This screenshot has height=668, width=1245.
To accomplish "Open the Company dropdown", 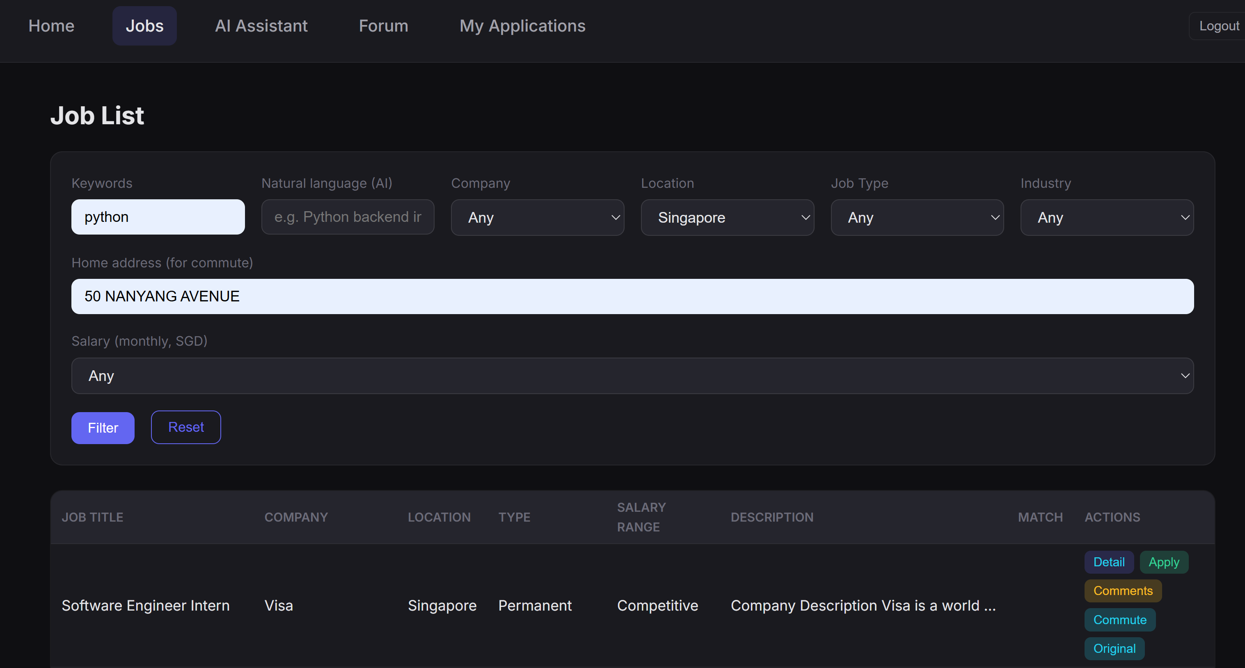I will [x=537, y=217].
